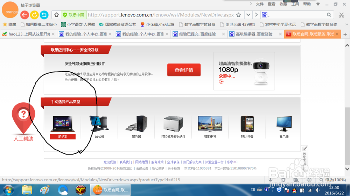Click the search box next to Baidu icon
Viewport: 350px width, 196px height.
point(297,15)
